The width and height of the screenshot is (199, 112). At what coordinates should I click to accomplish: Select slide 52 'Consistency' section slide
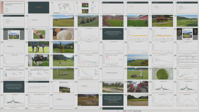click(x=88, y=87)
